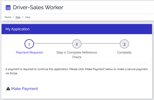Select step 3 circle in progress tracker
Image resolution: width=154 pixels, height=100 pixels.
click(x=124, y=44)
